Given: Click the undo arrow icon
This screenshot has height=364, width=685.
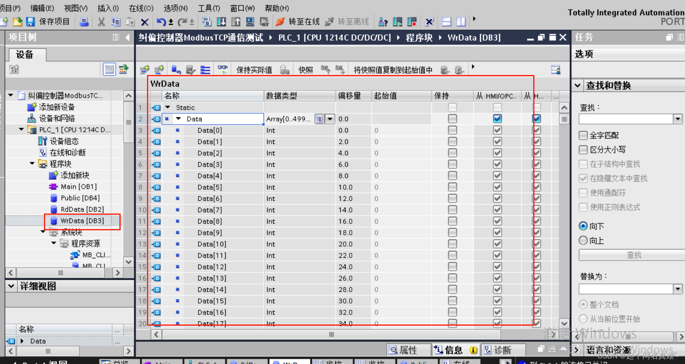Looking at the screenshot, I should (161, 22).
